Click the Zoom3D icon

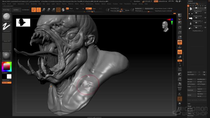pos(180,79)
